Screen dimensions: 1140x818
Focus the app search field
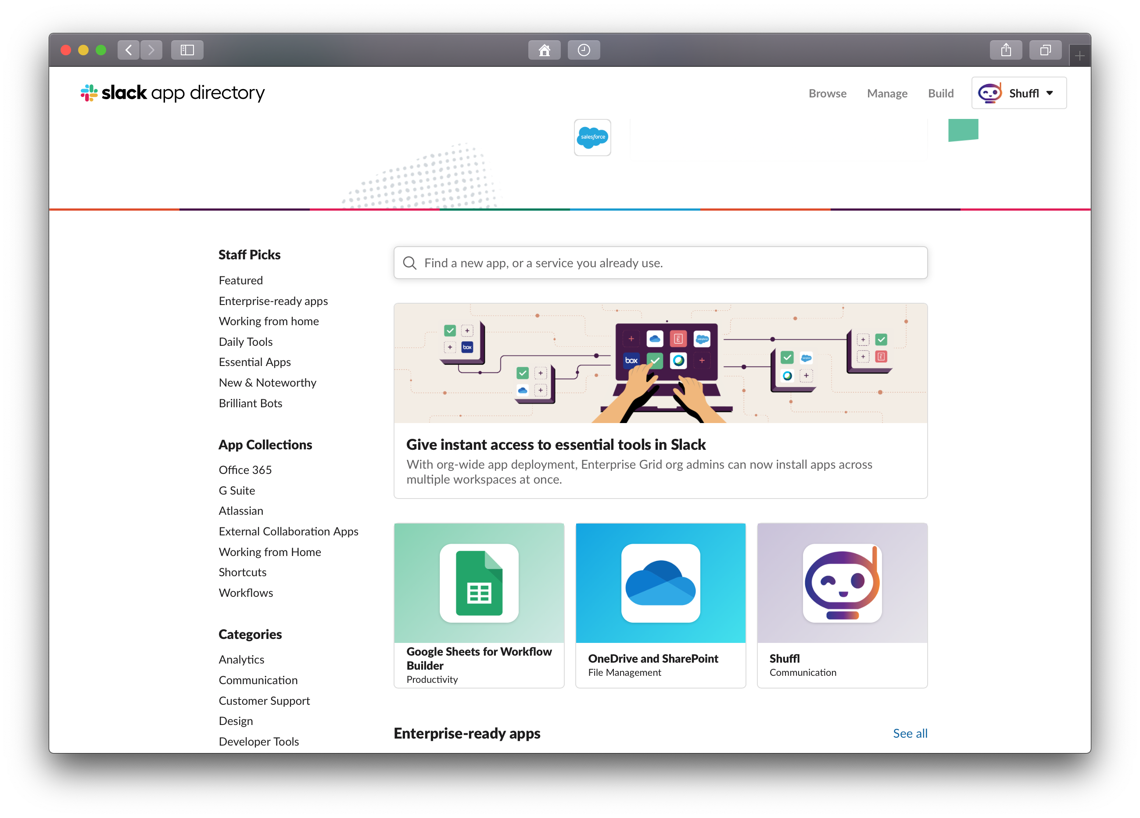[660, 263]
